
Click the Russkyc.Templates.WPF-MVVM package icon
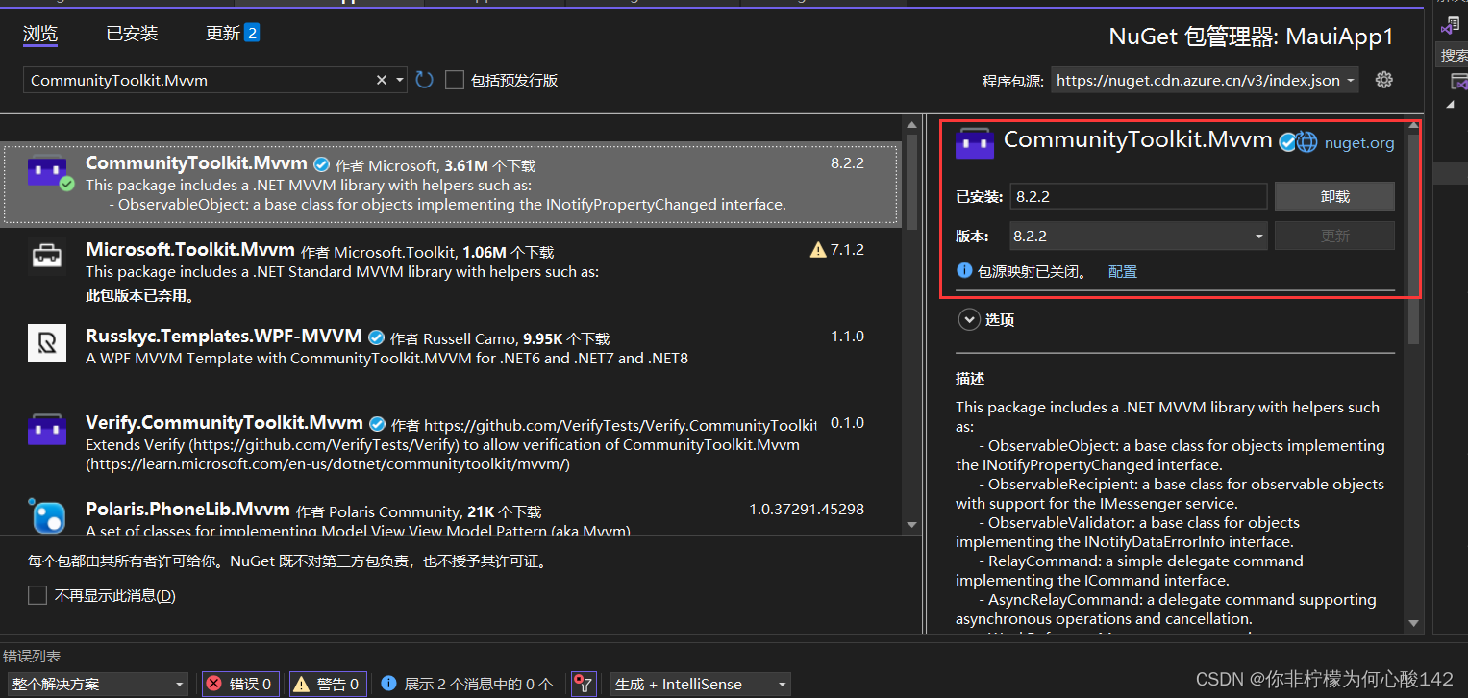47,343
